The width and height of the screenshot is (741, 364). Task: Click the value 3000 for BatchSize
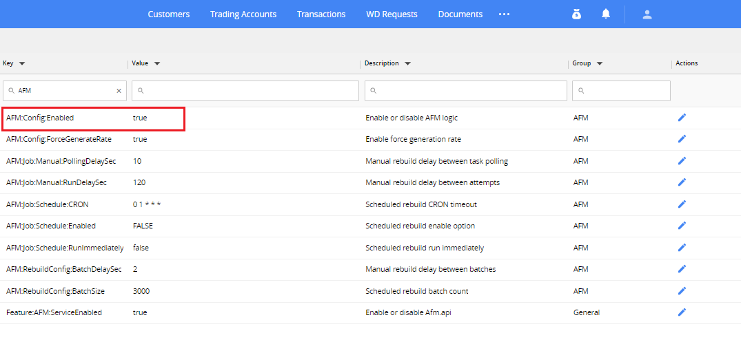[141, 291]
